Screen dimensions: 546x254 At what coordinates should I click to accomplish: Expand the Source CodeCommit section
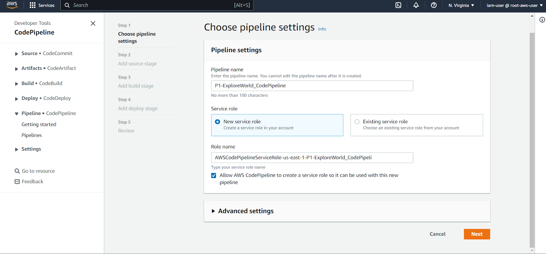[x=16, y=54]
